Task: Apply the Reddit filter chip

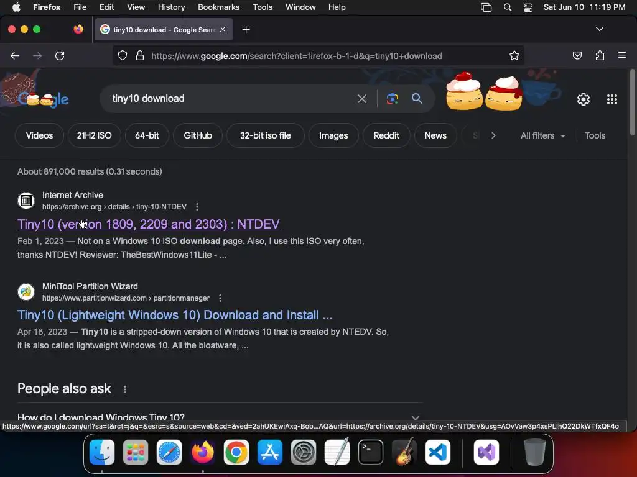Action: coord(386,135)
